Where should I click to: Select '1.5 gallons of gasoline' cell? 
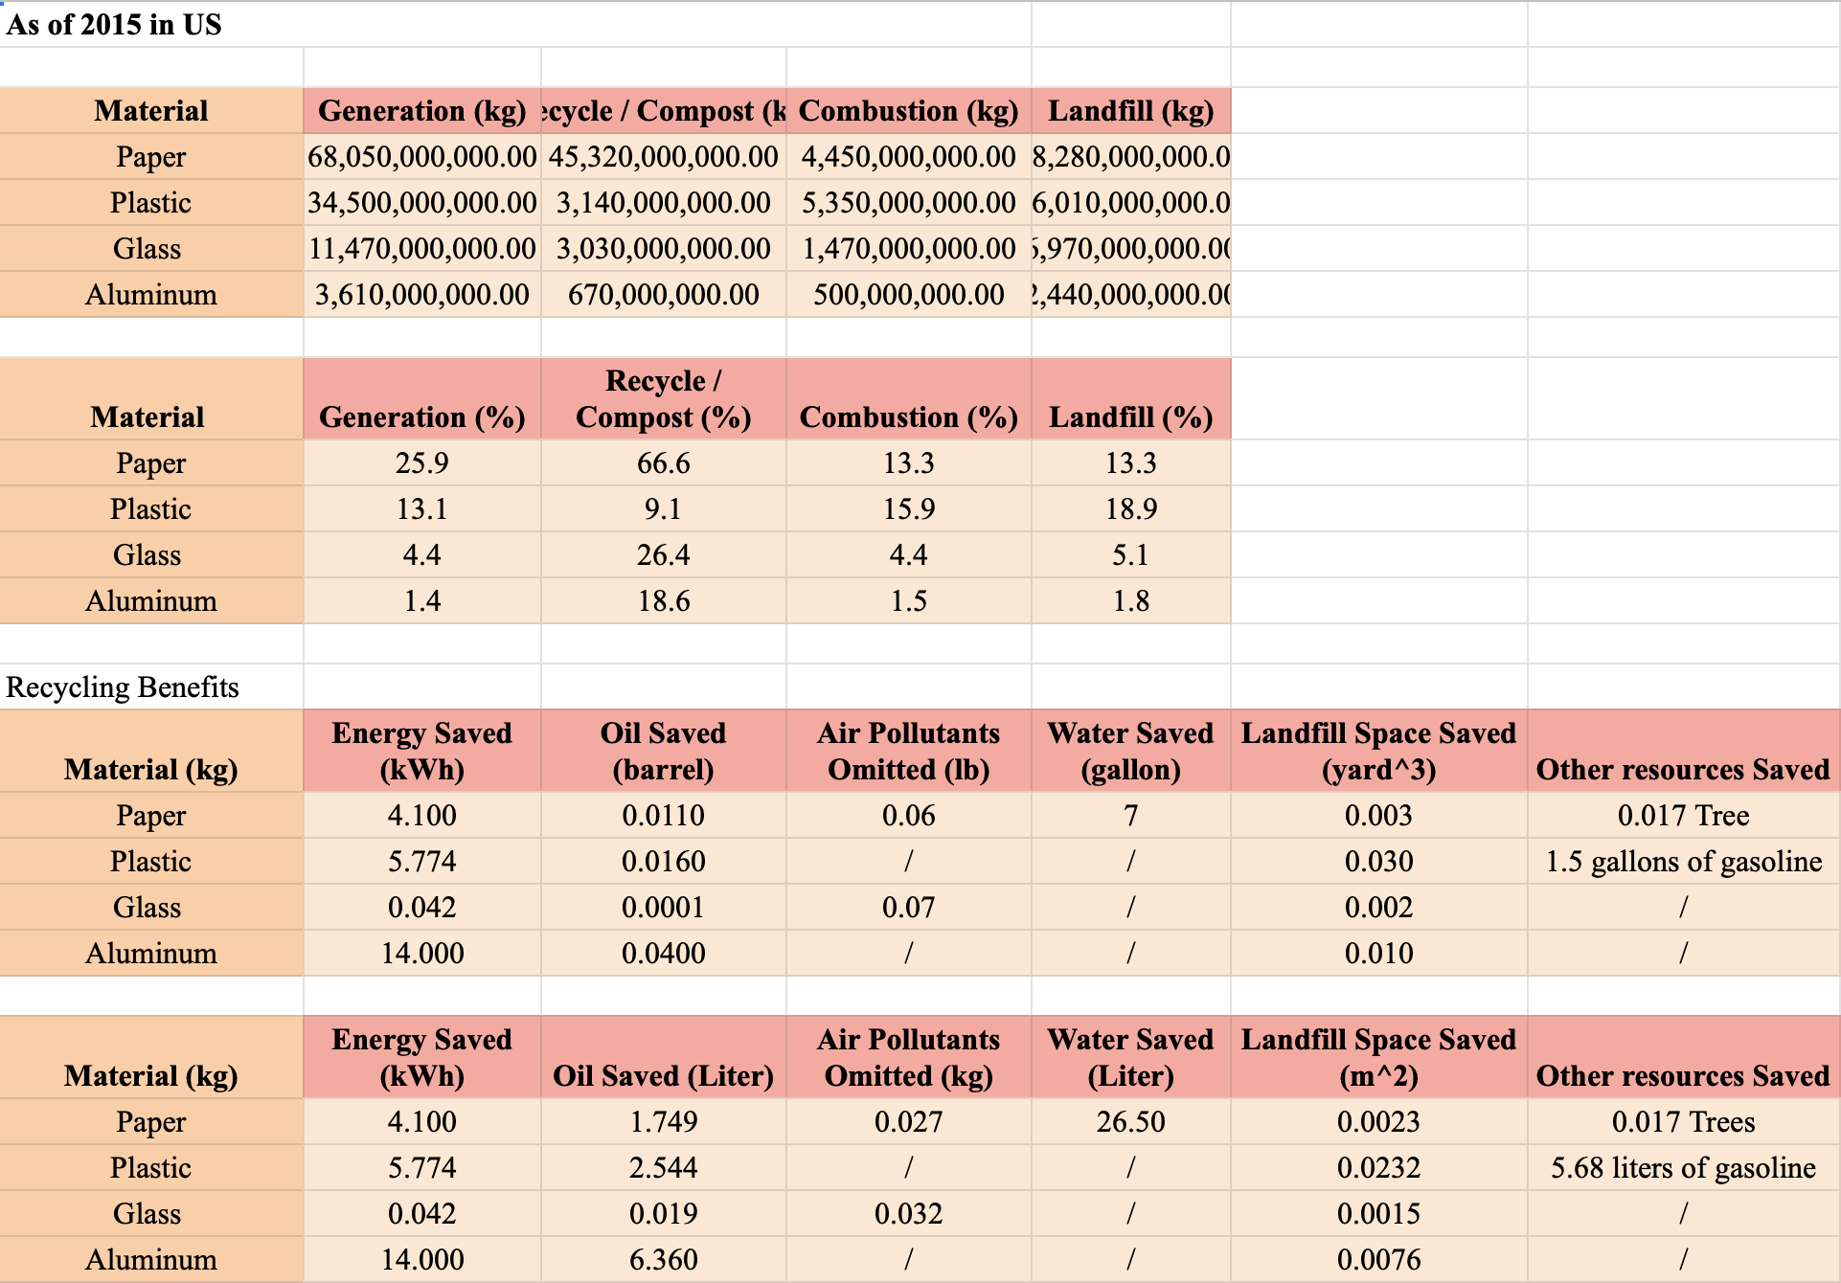[1683, 862]
